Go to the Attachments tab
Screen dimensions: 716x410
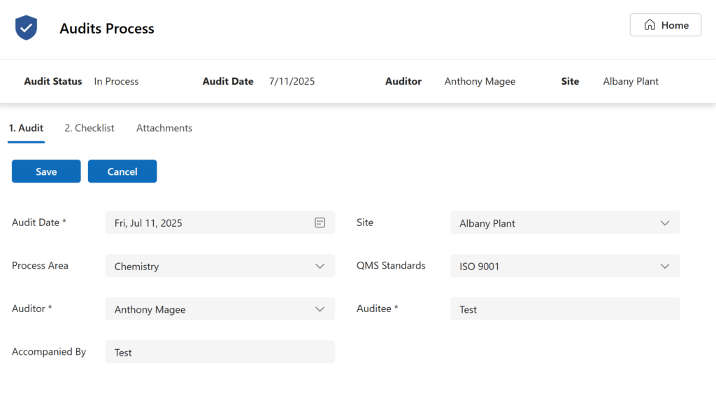coord(164,128)
